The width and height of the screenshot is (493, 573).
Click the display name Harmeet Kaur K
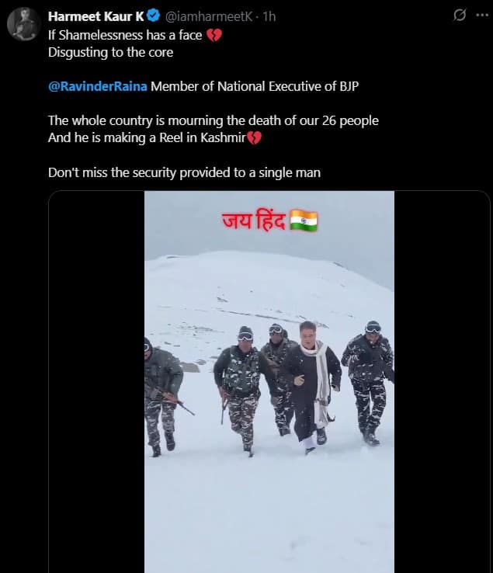point(96,16)
